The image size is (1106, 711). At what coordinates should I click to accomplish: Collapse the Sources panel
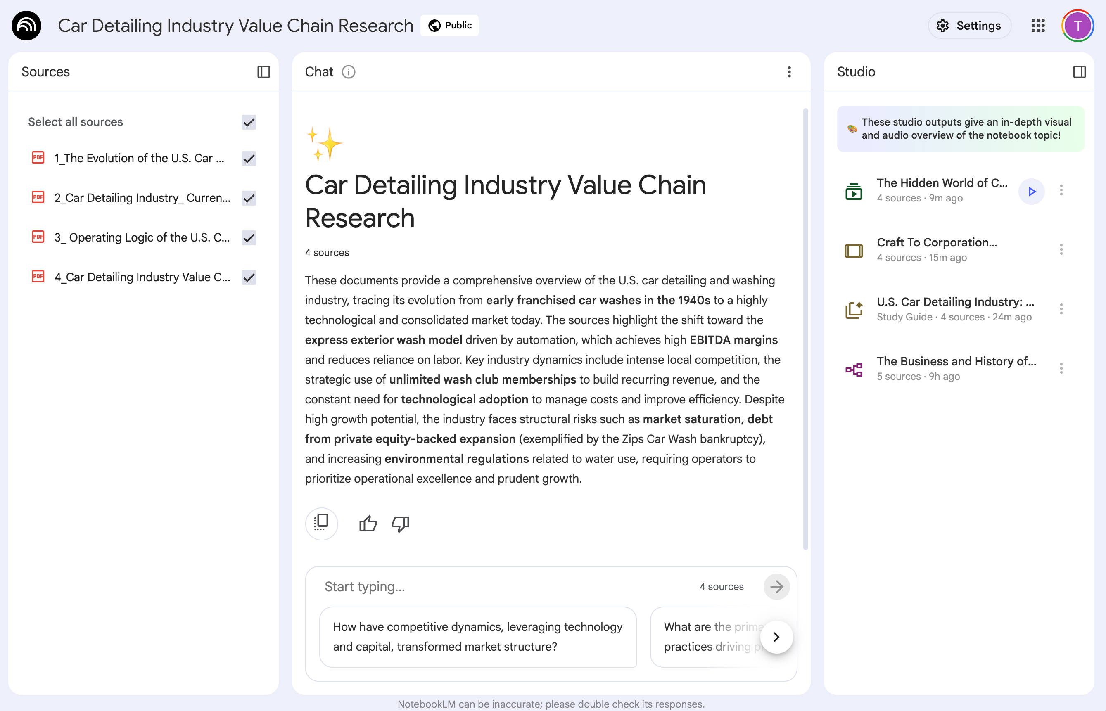[x=263, y=72]
